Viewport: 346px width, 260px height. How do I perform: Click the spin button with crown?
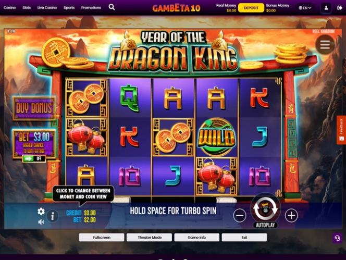[265, 208]
